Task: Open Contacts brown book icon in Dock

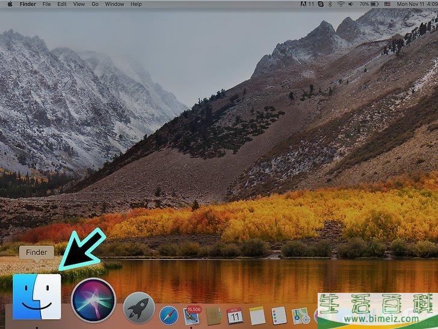Action: click(x=213, y=316)
